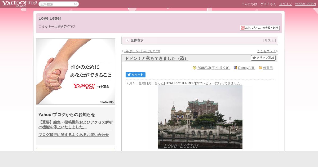Image resolution: width=318 pixels, height=167 pixels.
Task: Click the Yahoo! ネット募金 banner ad
Action: tap(76, 72)
